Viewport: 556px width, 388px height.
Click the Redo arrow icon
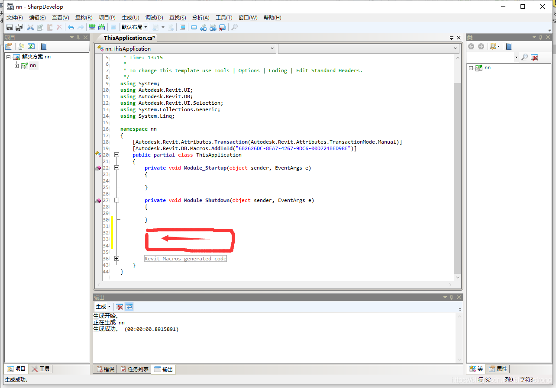81,27
